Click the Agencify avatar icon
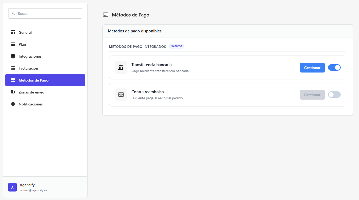The image size is (359, 200). (x=12, y=187)
